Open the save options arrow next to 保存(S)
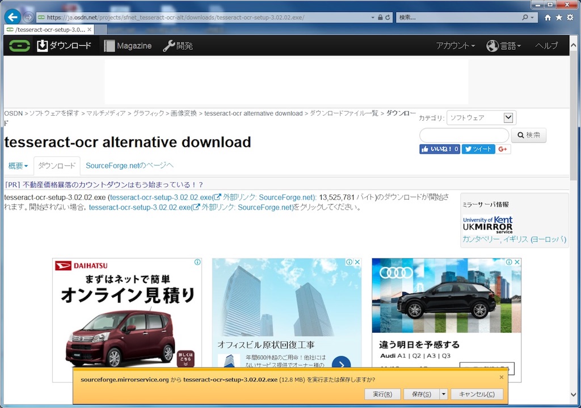This screenshot has width=581, height=408. click(444, 394)
